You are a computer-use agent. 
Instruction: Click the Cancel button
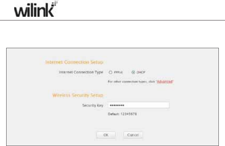point(133,135)
